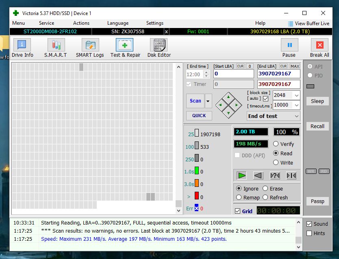This screenshot has height=259, width=339.
Task: Click the Start LBA input field
Action: point(233,74)
